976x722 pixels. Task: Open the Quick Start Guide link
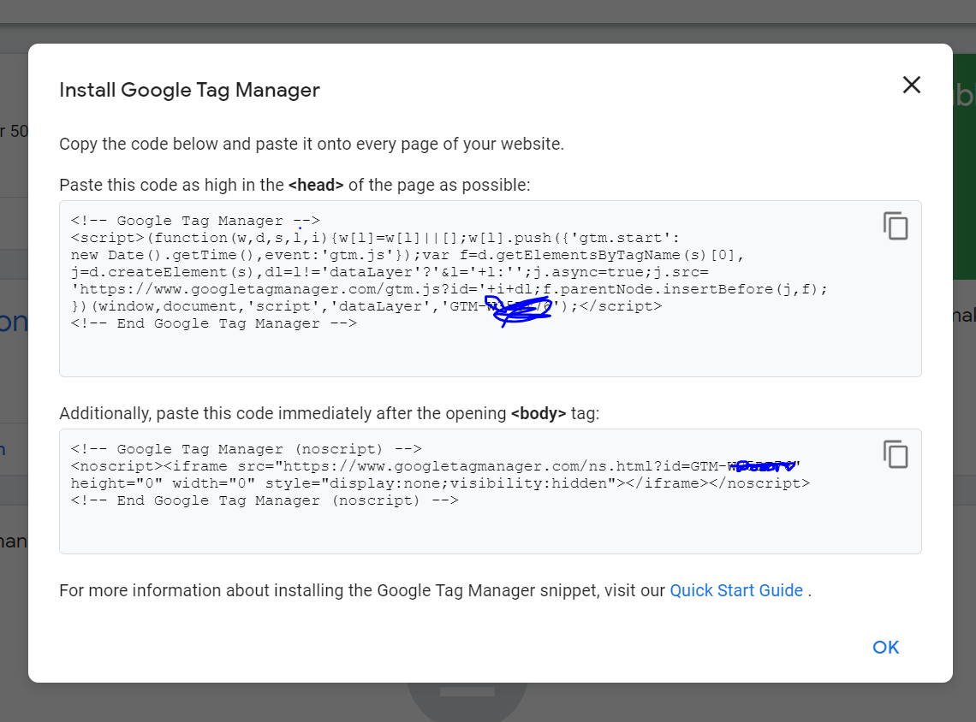pos(736,590)
